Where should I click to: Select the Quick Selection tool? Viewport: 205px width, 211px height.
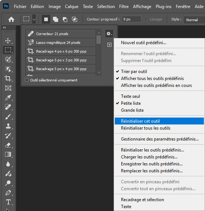[8, 60]
